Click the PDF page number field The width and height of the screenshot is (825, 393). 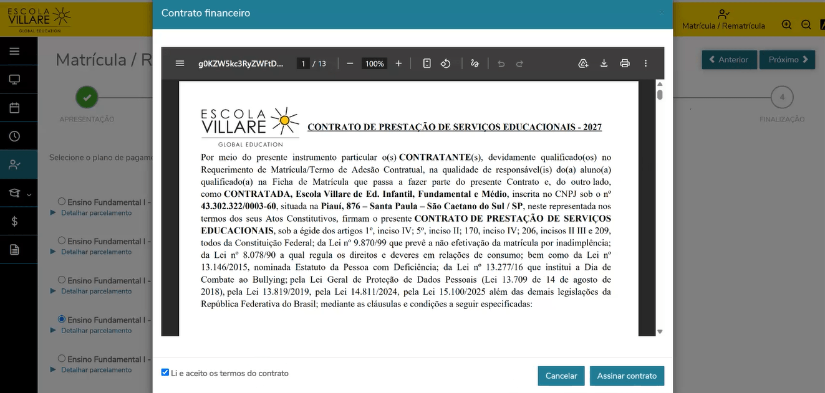coord(304,64)
